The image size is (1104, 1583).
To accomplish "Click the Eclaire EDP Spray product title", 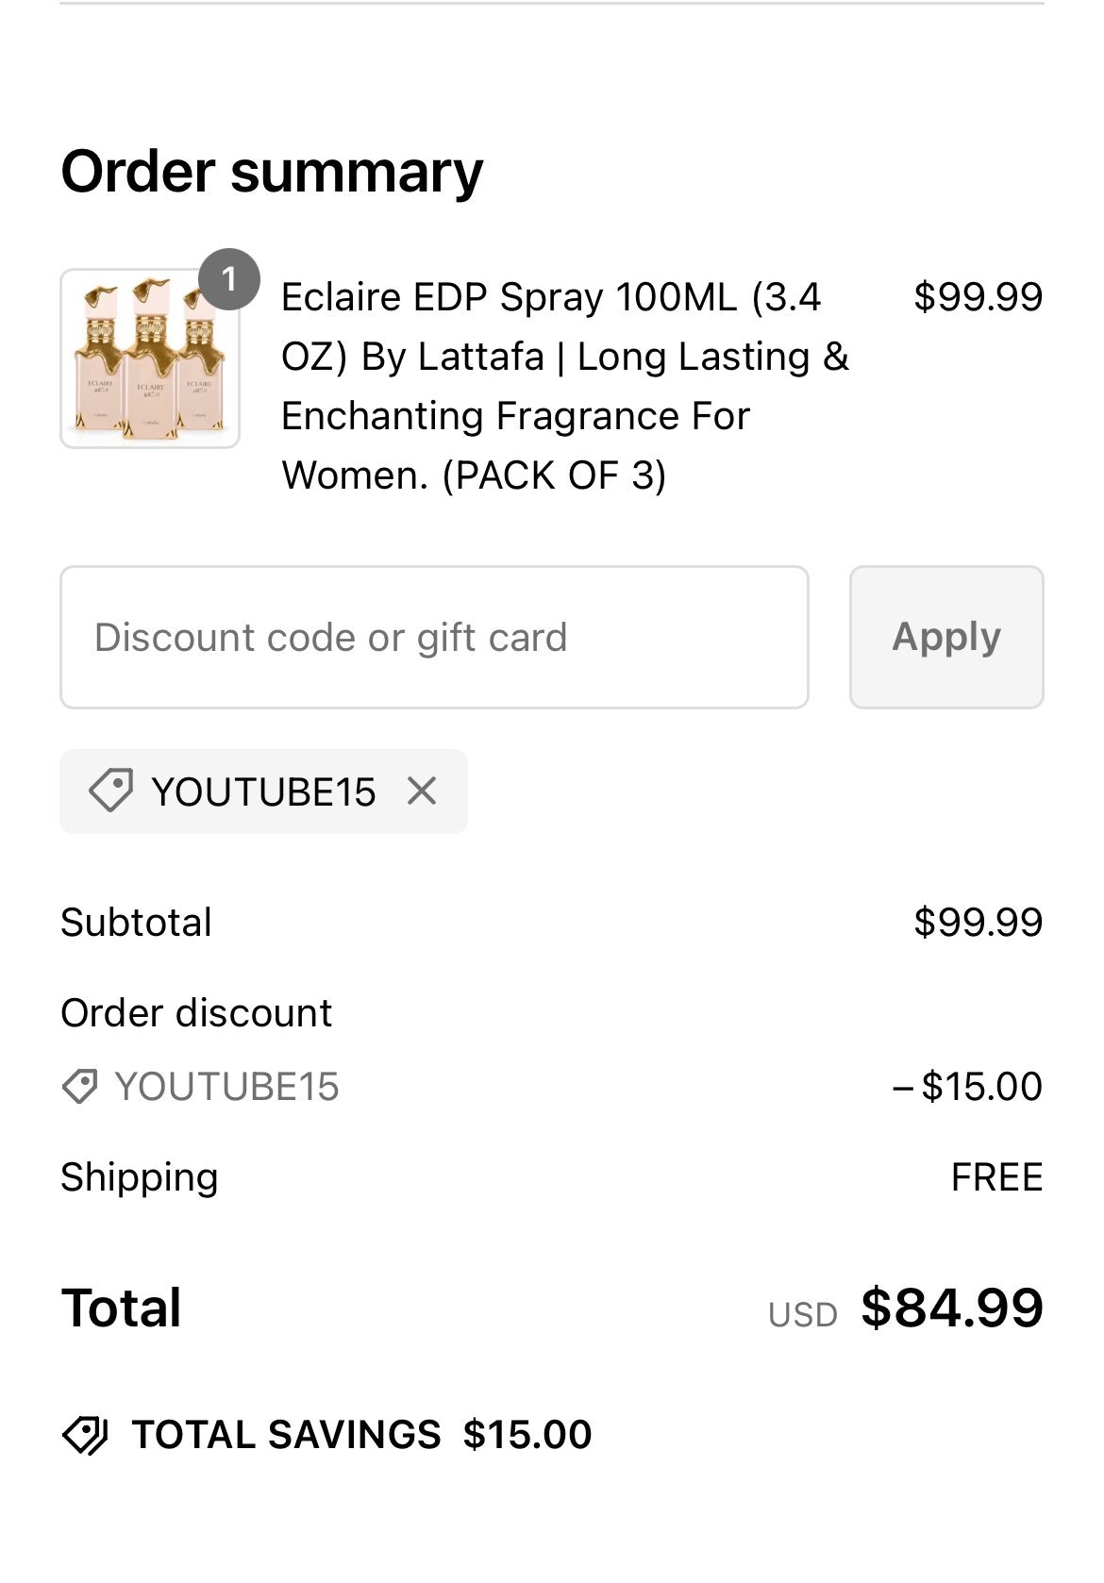I will point(564,386).
